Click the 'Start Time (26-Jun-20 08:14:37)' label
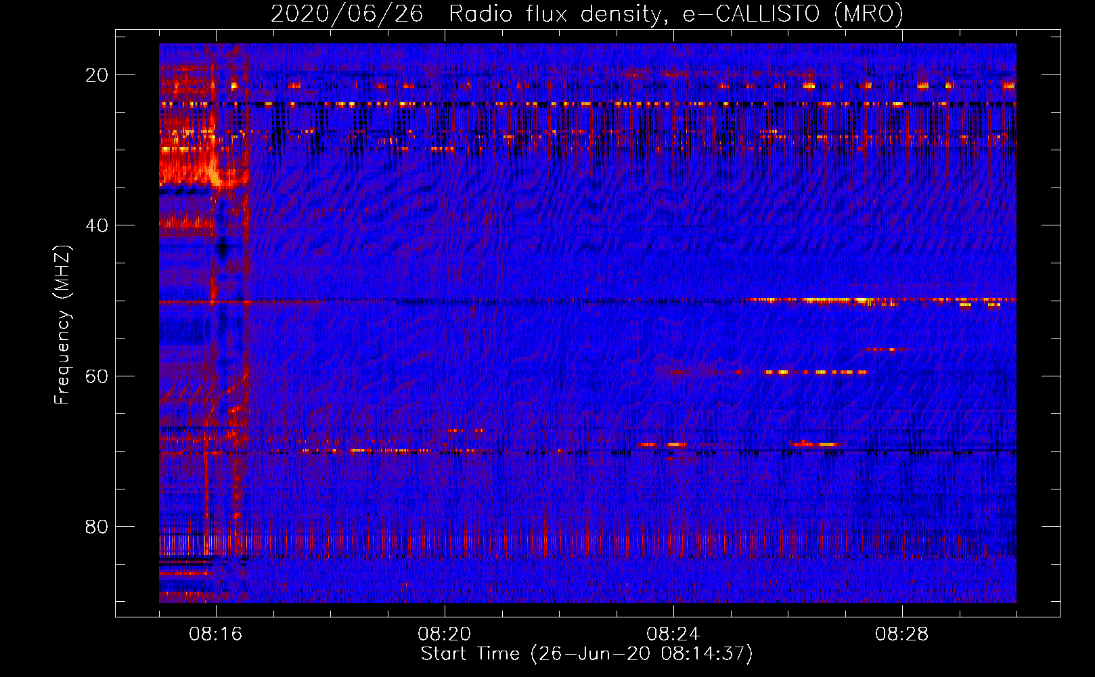The width and height of the screenshot is (1095, 677). (x=587, y=654)
